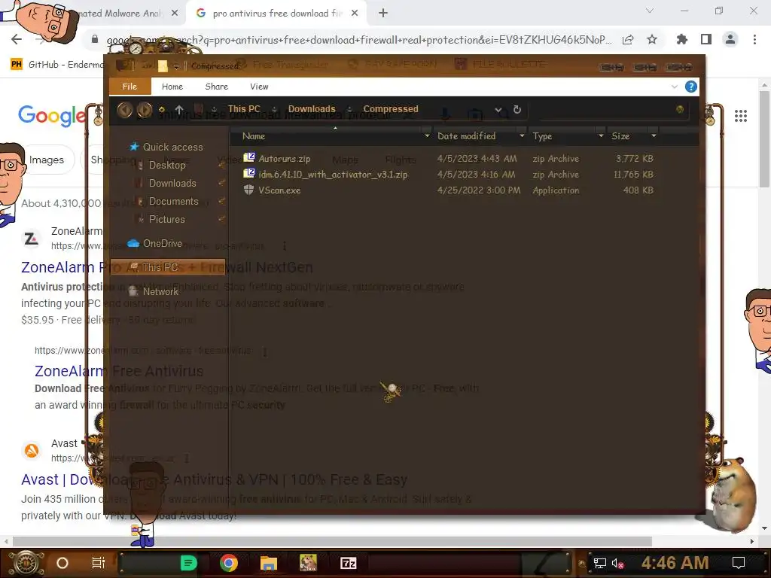Select Network in navigation pane
Viewport: 771px width, 578px height.
point(160,291)
